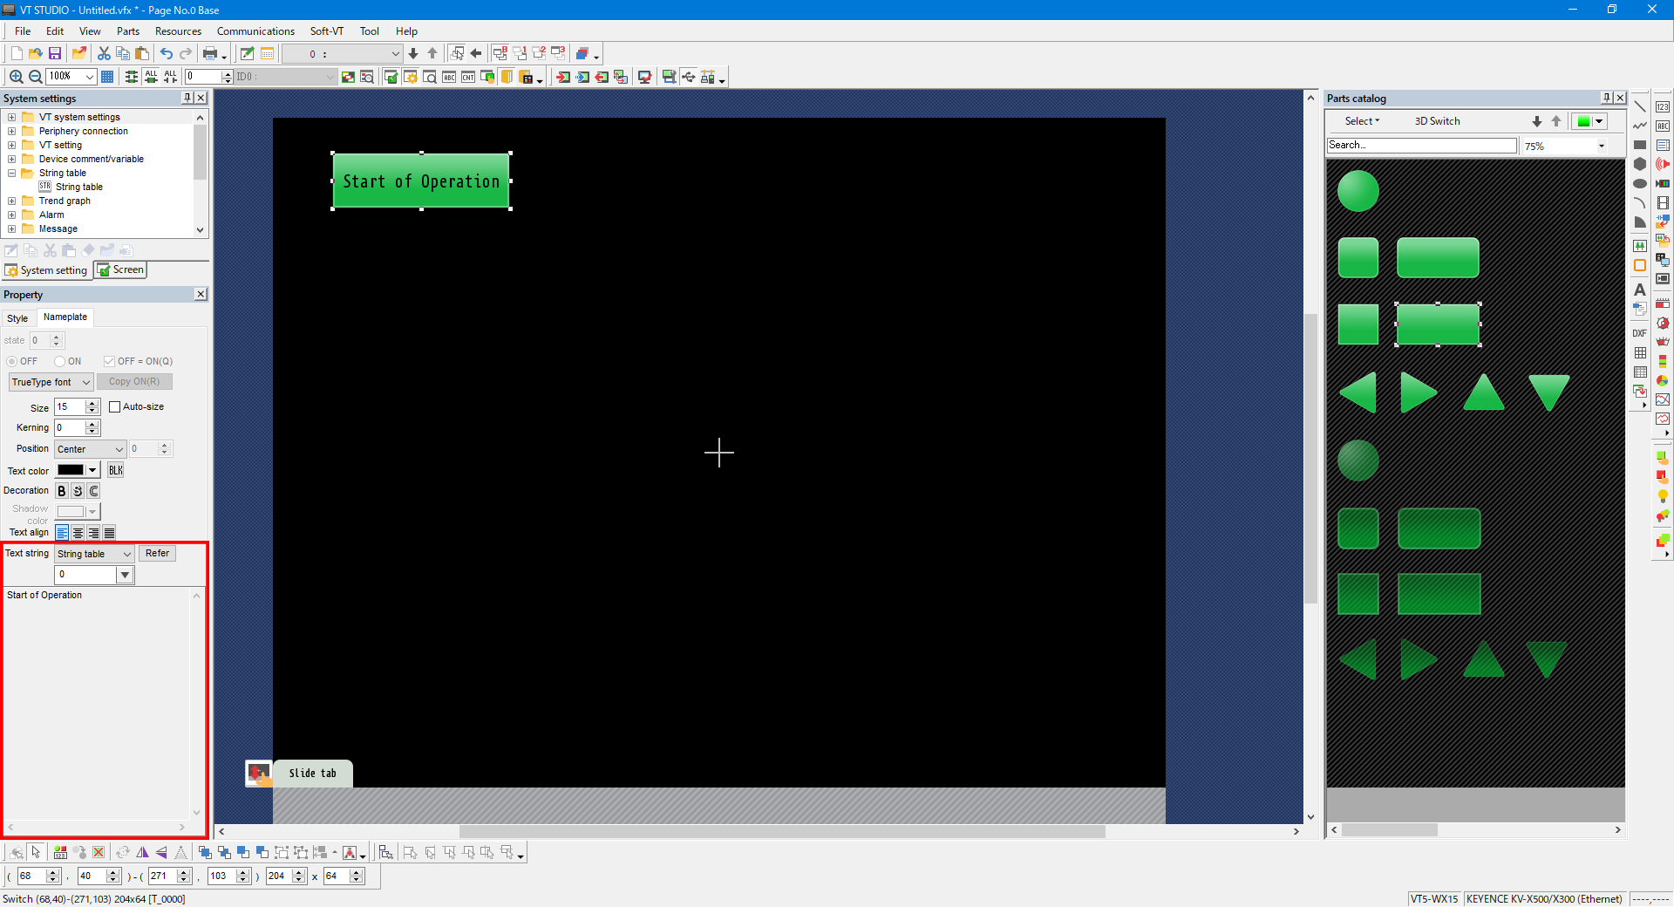Click the Zoom in magnifier icon
The width and height of the screenshot is (1674, 907).
coord(16,77)
